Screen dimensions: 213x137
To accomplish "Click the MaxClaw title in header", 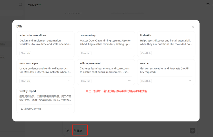I will pos(33,5).
